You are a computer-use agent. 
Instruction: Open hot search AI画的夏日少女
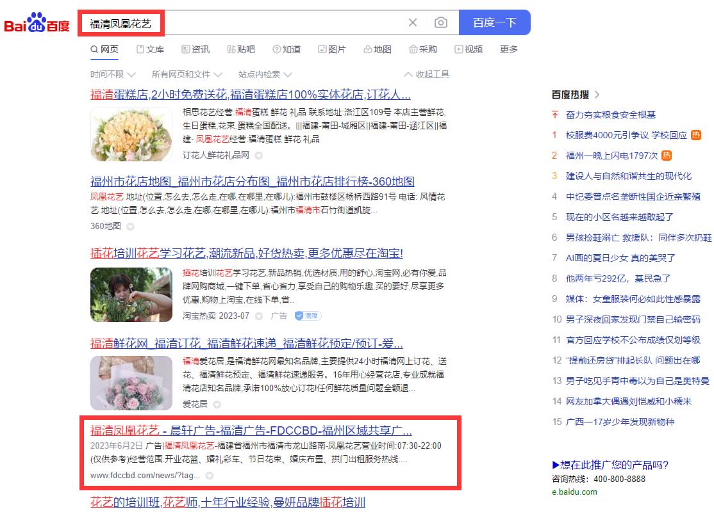coord(620,258)
